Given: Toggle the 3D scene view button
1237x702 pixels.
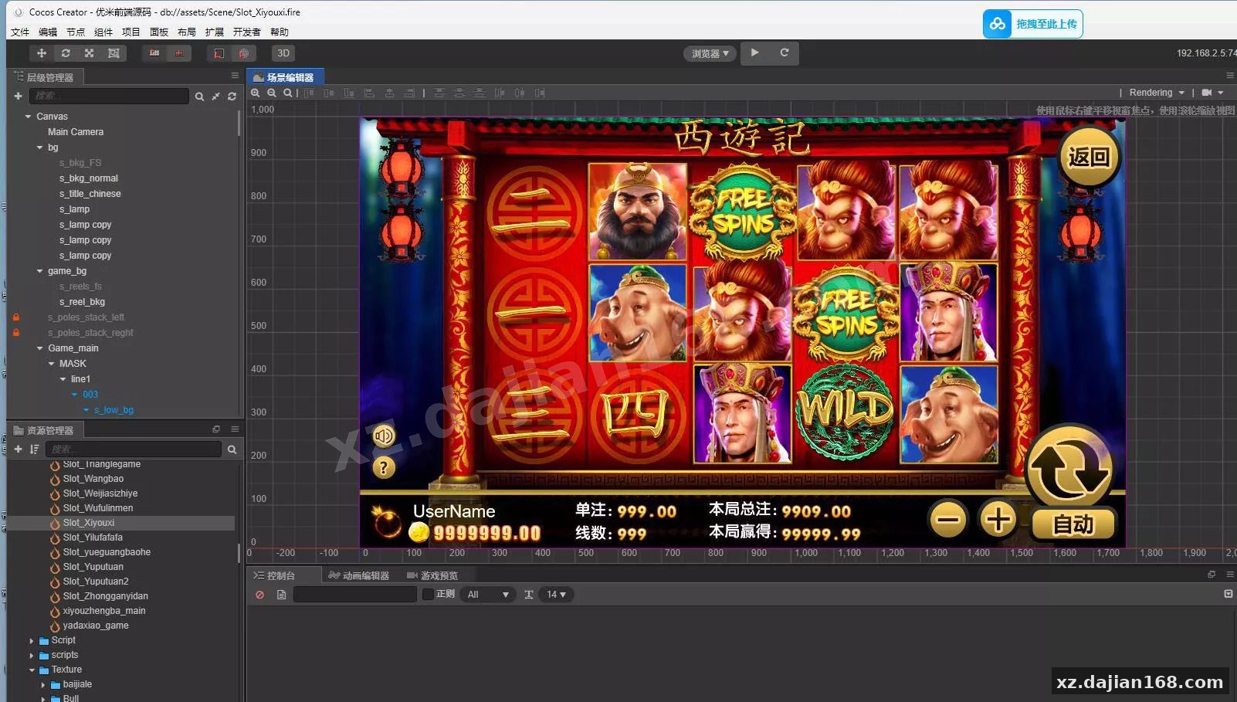Looking at the screenshot, I should click(x=283, y=53).
